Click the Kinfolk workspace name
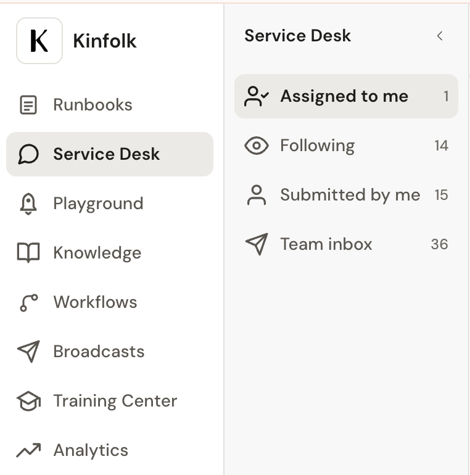 click(105, 41)
